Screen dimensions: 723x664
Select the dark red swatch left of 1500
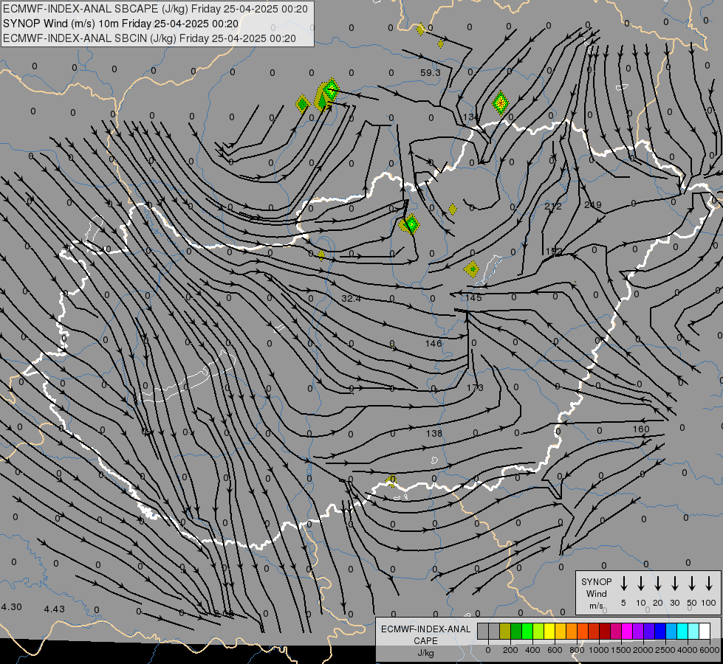point(605,631)
